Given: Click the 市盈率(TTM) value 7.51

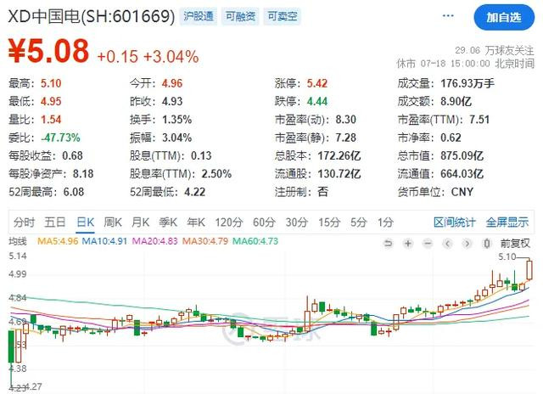Looking at the screenshot, I should 479,119.
